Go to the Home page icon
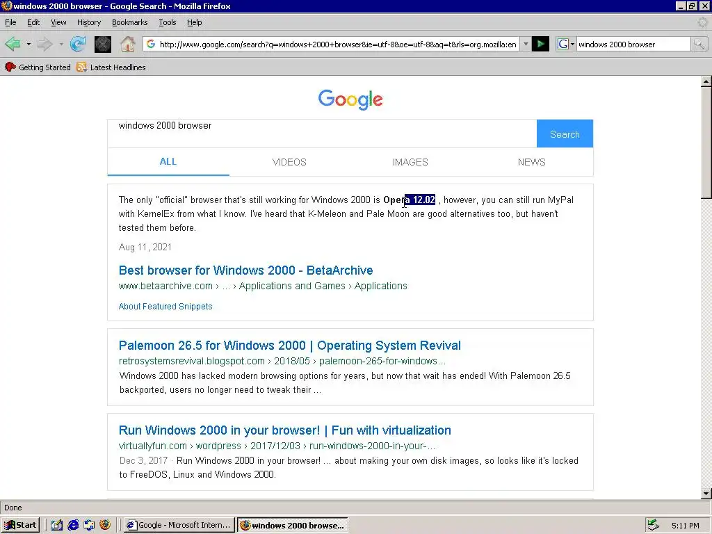The image size is (712, 534). click(x=128, y=44)
